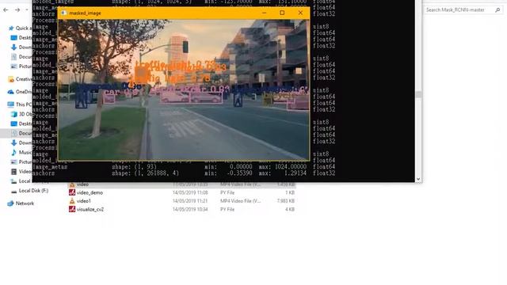Open Creative Cloud Files in the sidebar
This screenshot has height=285, width=507.
20,79
